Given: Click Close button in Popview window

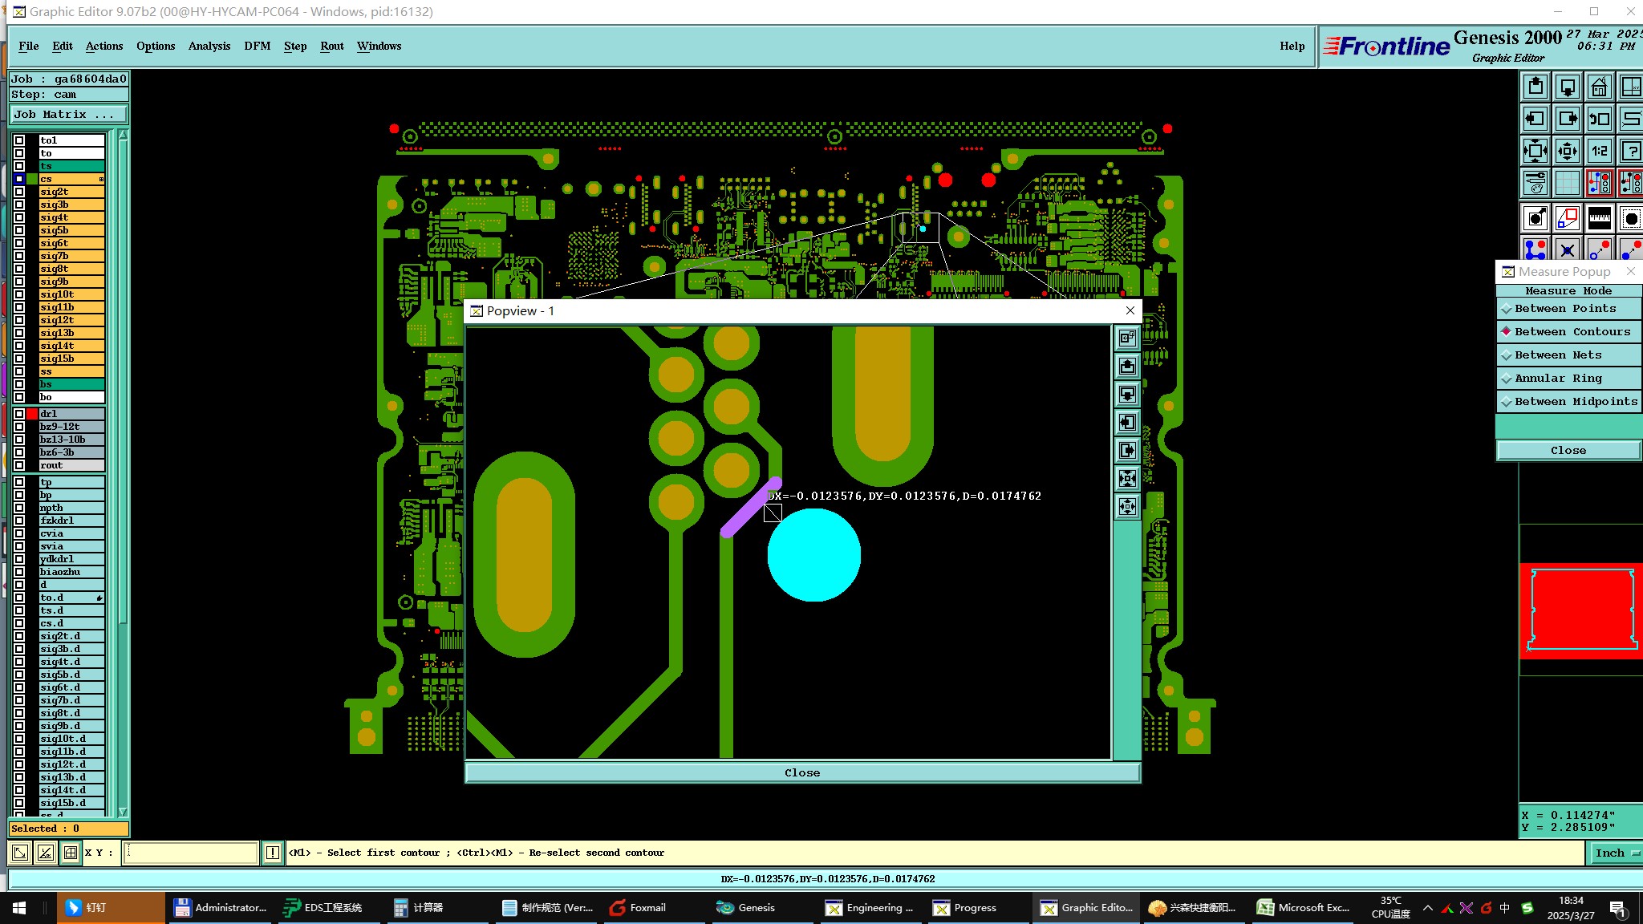Looking at the screenshot, I should pyautogui.click(x=802, y=772).
